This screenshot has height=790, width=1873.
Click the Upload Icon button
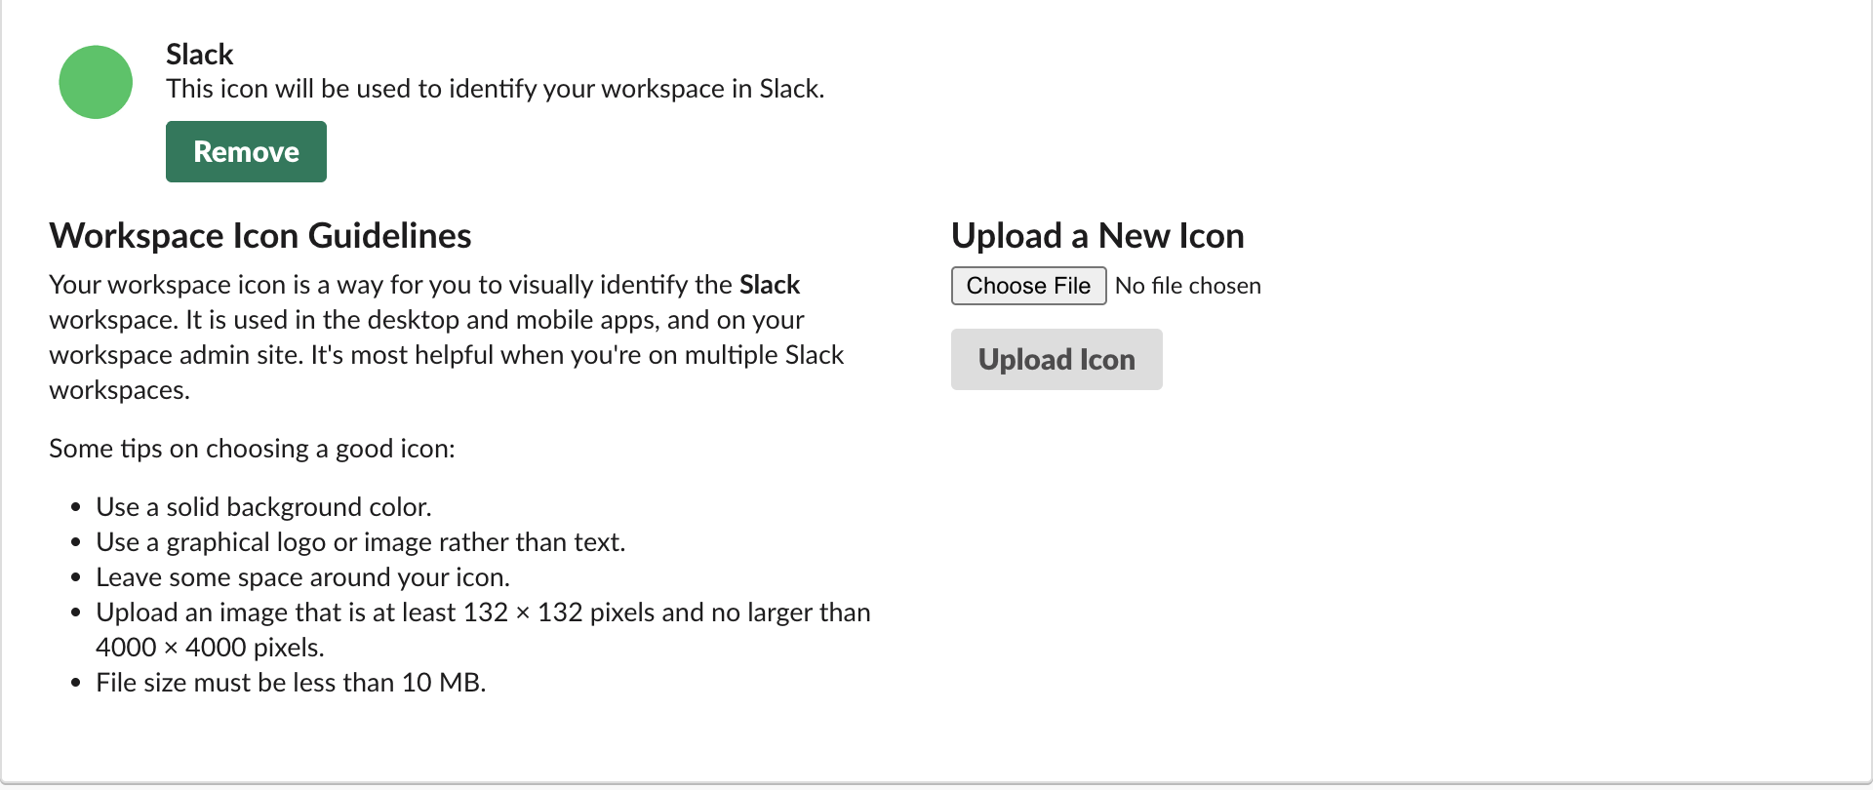1056,359
